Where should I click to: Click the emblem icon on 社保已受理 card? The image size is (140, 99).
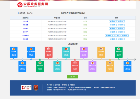coord(57,63)
